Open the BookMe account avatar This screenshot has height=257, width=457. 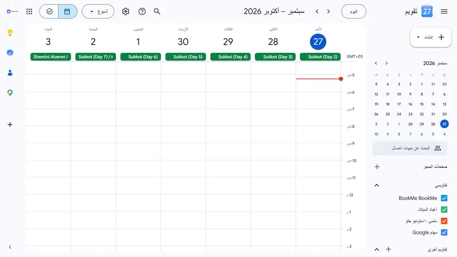[12, 11]
